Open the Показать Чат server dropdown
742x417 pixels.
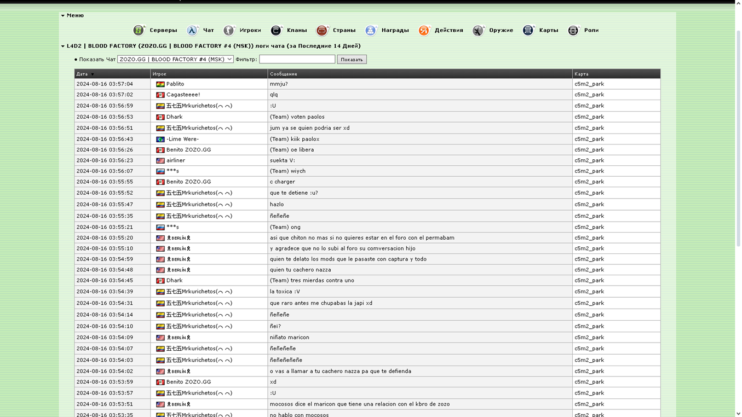point(175,59)
